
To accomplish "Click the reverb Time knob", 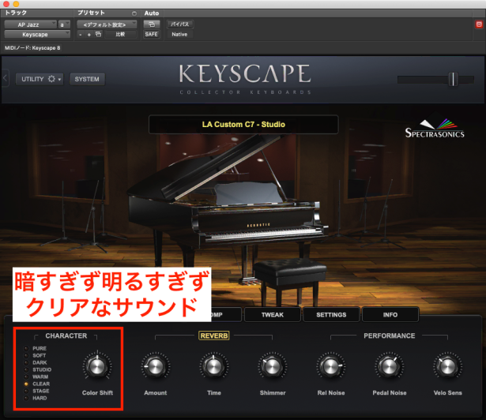I will pyautogui.click(x=213, y=366).
